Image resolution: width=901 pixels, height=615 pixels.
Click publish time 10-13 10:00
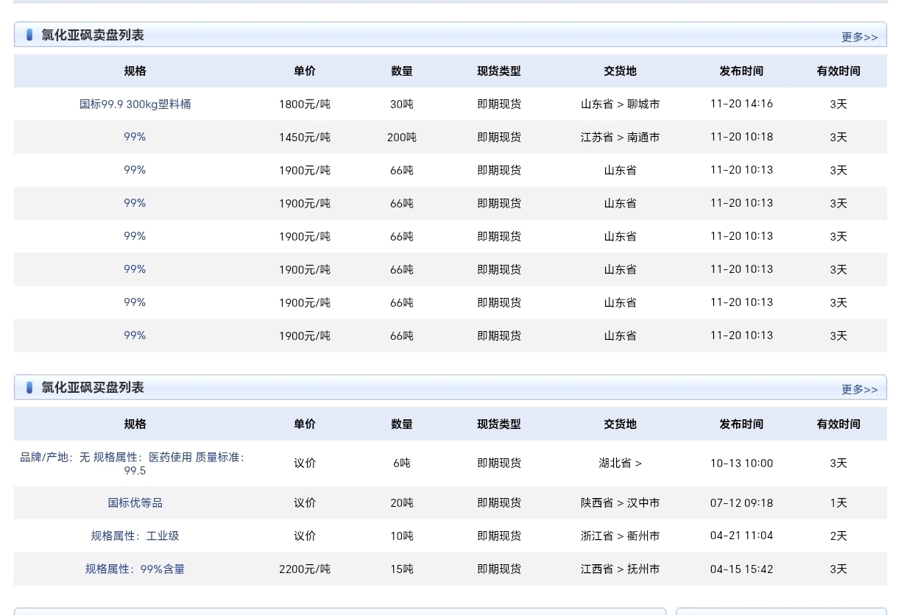pyautogui.click(x=741, y=463)
